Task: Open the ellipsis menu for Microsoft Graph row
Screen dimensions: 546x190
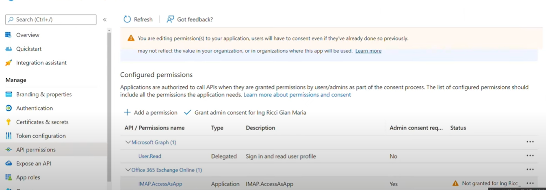Action: 530,142
